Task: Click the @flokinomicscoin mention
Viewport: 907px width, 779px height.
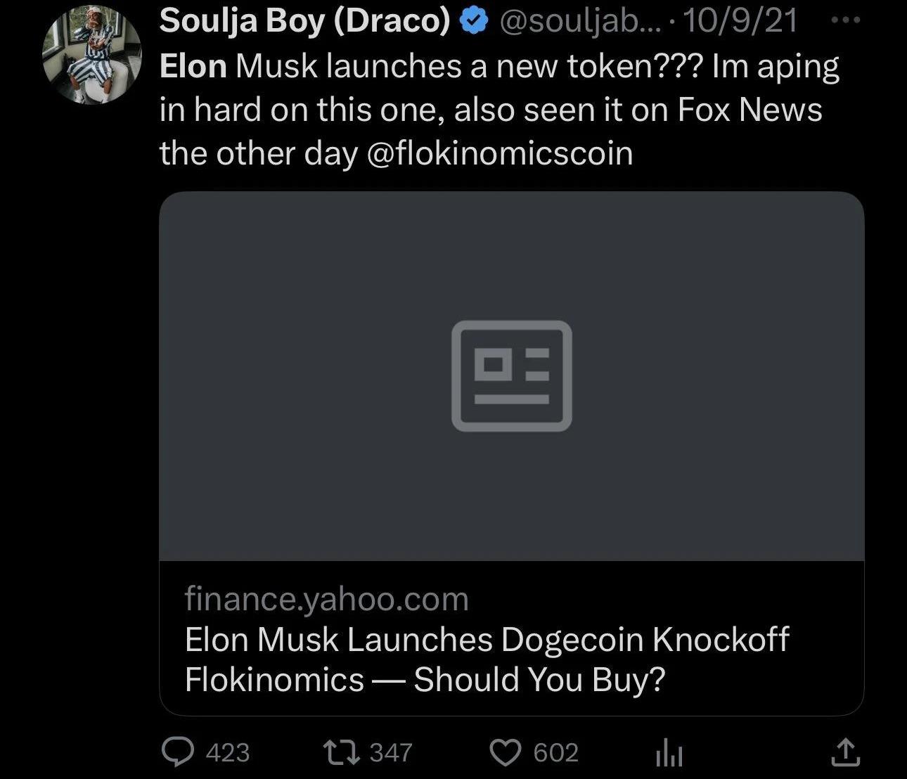Action: click(500, 153)
